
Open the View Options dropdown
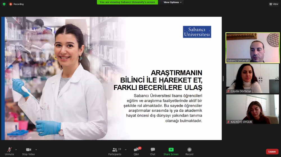coord(173,2)
